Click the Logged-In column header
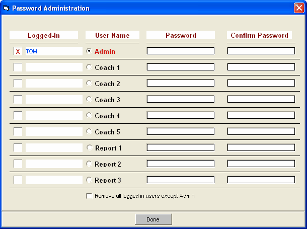 pyautogui.click(x=44, y=35)
